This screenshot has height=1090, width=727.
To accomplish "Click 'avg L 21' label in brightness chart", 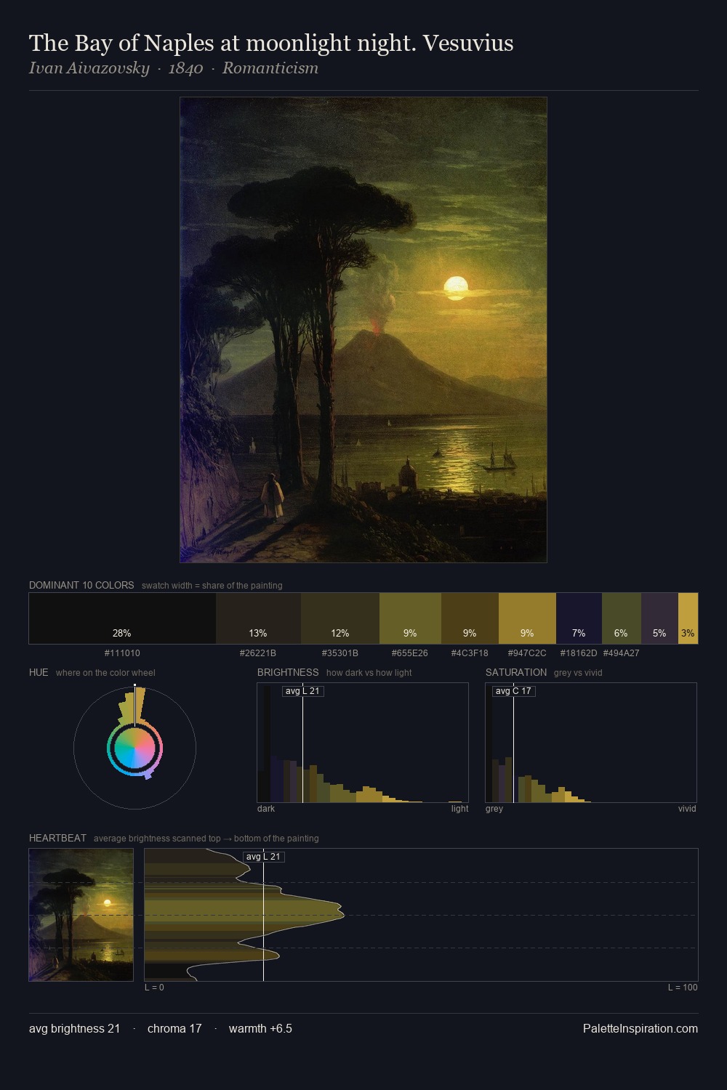I will coord(302,691).
